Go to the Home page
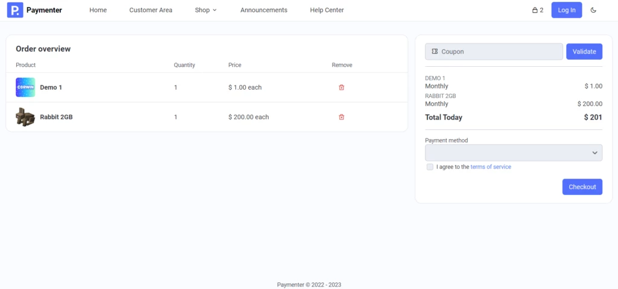 coord(98,10)
